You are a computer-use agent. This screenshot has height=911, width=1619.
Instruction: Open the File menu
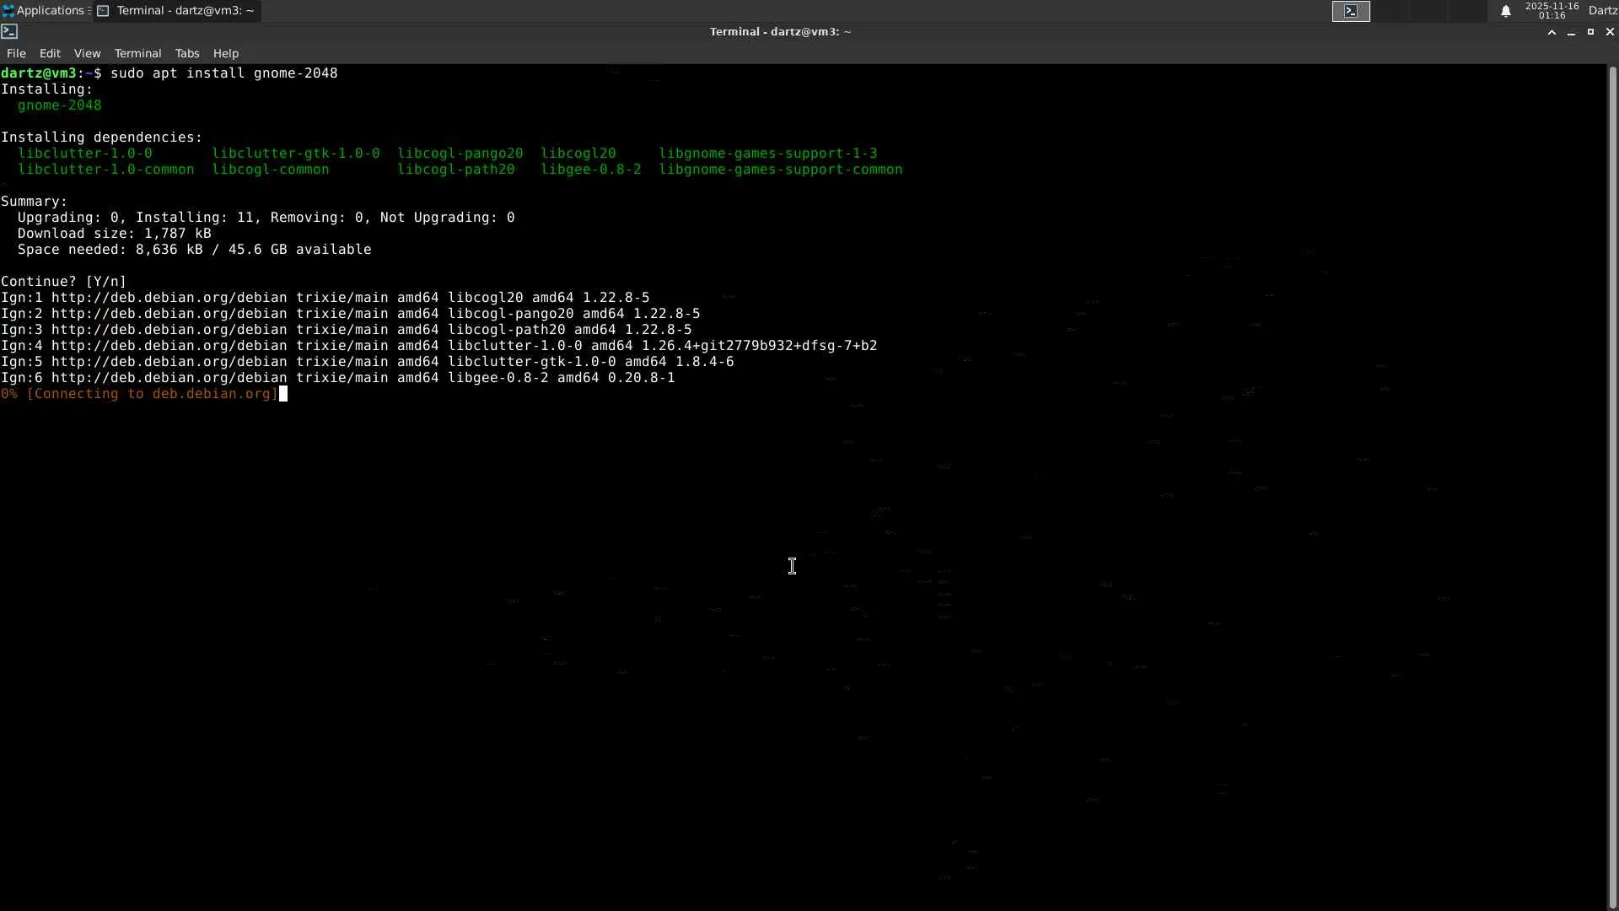pyautogui.click(x=16, y=53)
